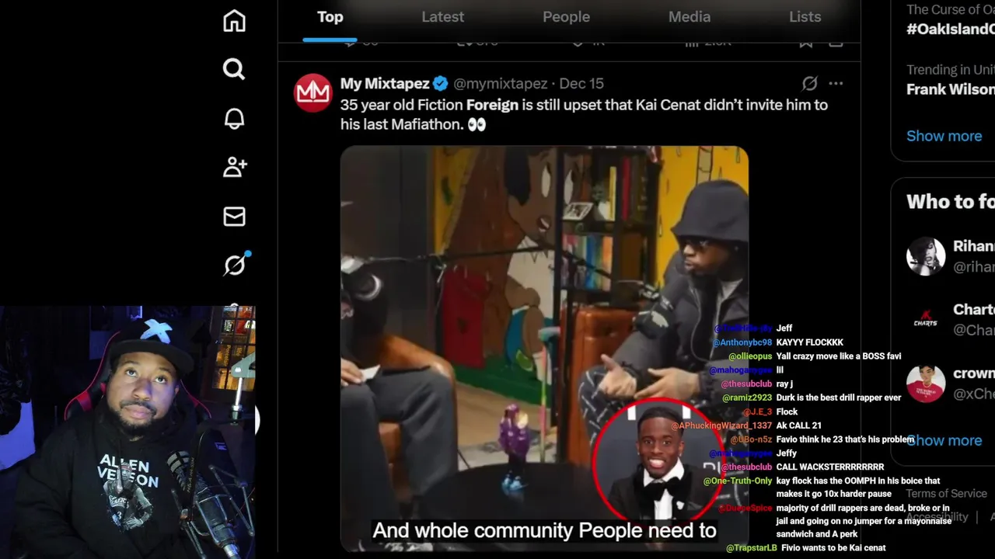Open three-dot menu on My Mixtapez post
The image size is (995, 559).
tap(836, 83)
